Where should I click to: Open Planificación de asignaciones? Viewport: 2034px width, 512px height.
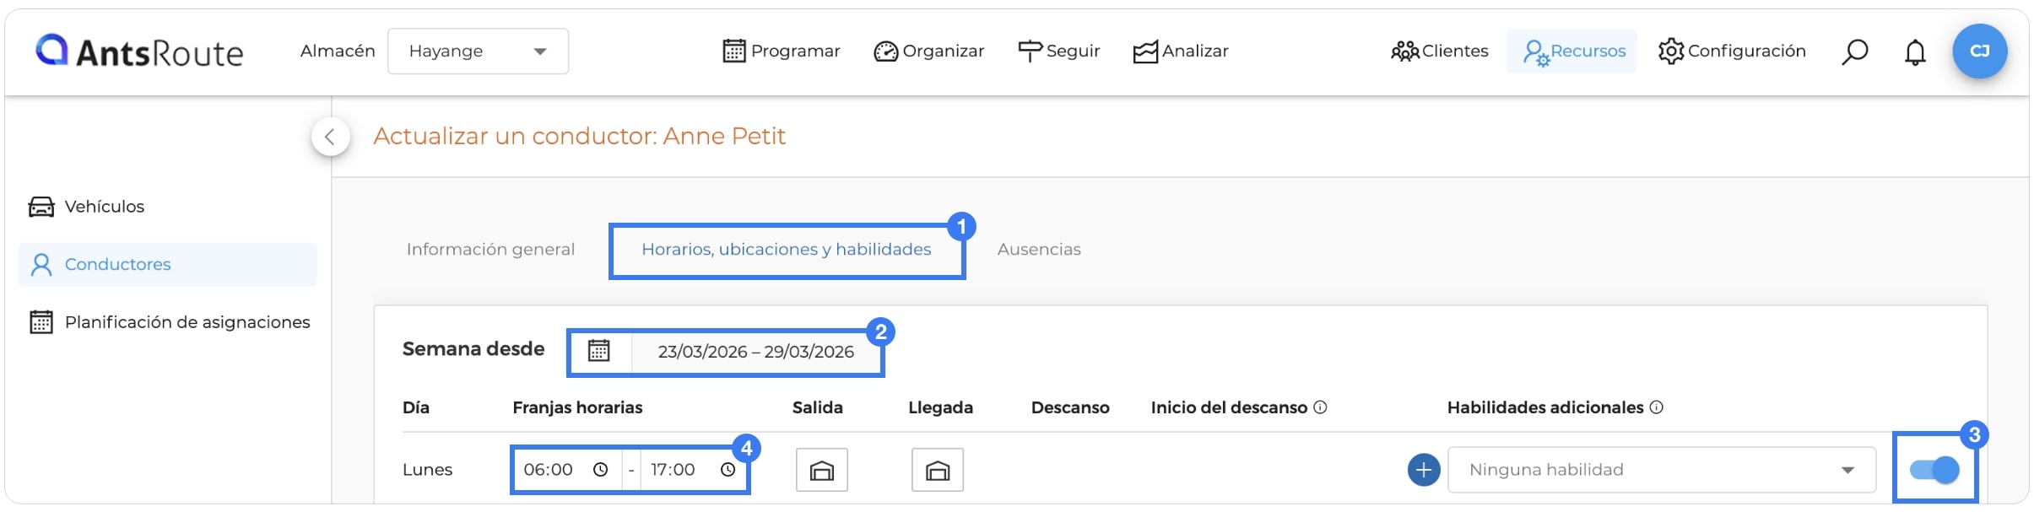170,322
